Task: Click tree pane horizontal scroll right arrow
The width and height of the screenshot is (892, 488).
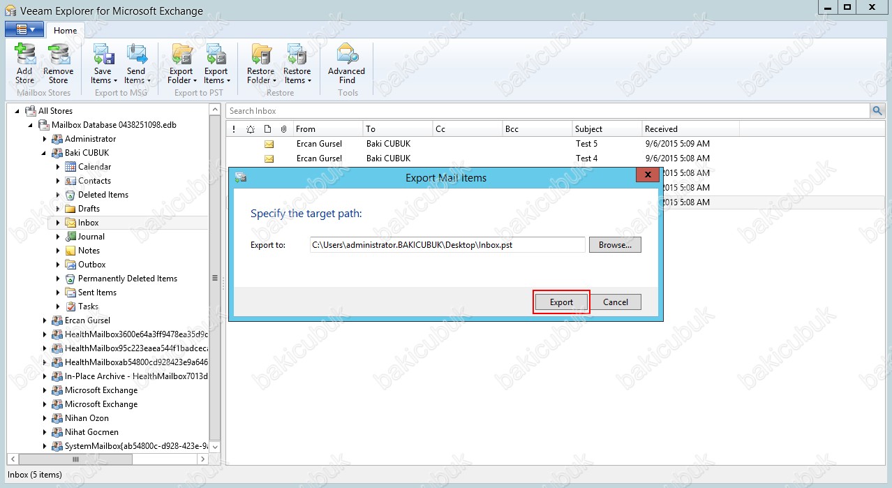Action: [202, 459]
